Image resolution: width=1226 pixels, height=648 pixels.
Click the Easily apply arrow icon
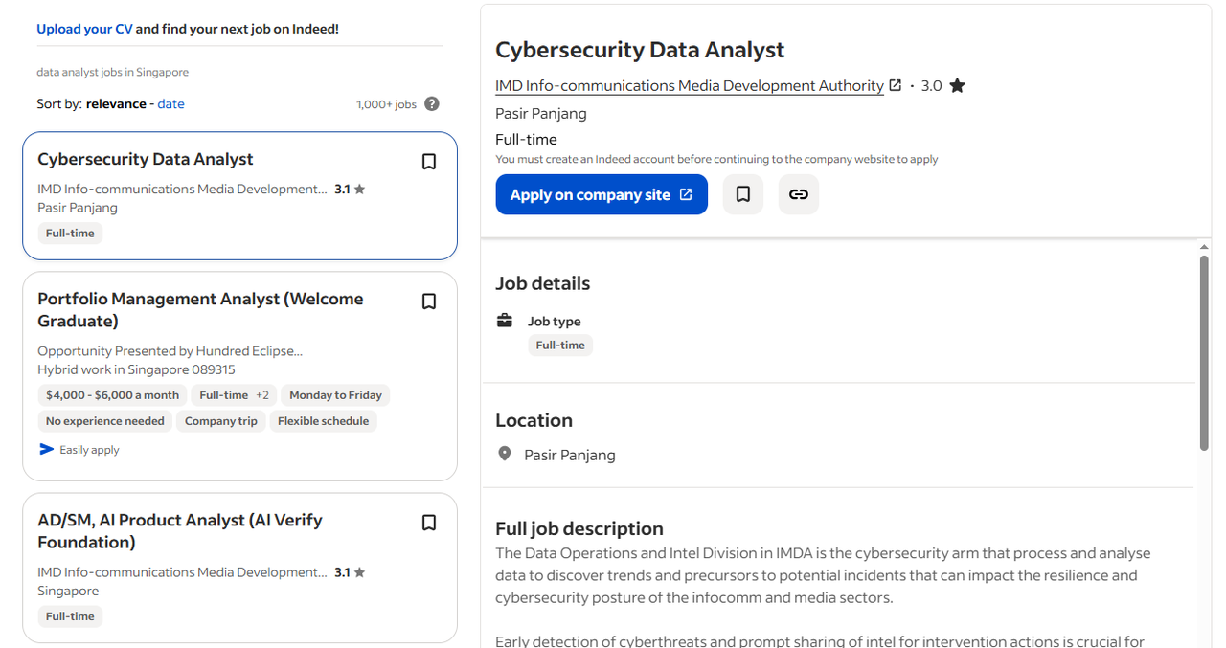point(47,449)
